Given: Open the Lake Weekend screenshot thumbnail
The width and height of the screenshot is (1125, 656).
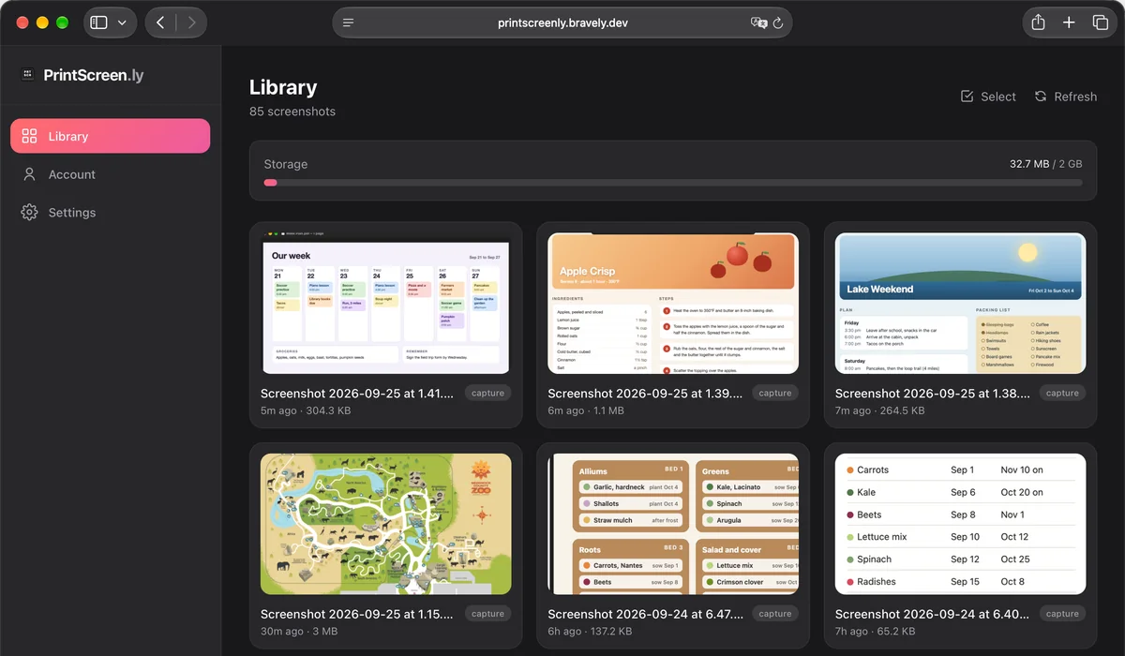Looking at the screenshot, I should pyautogui.click(x=960, y=304).
